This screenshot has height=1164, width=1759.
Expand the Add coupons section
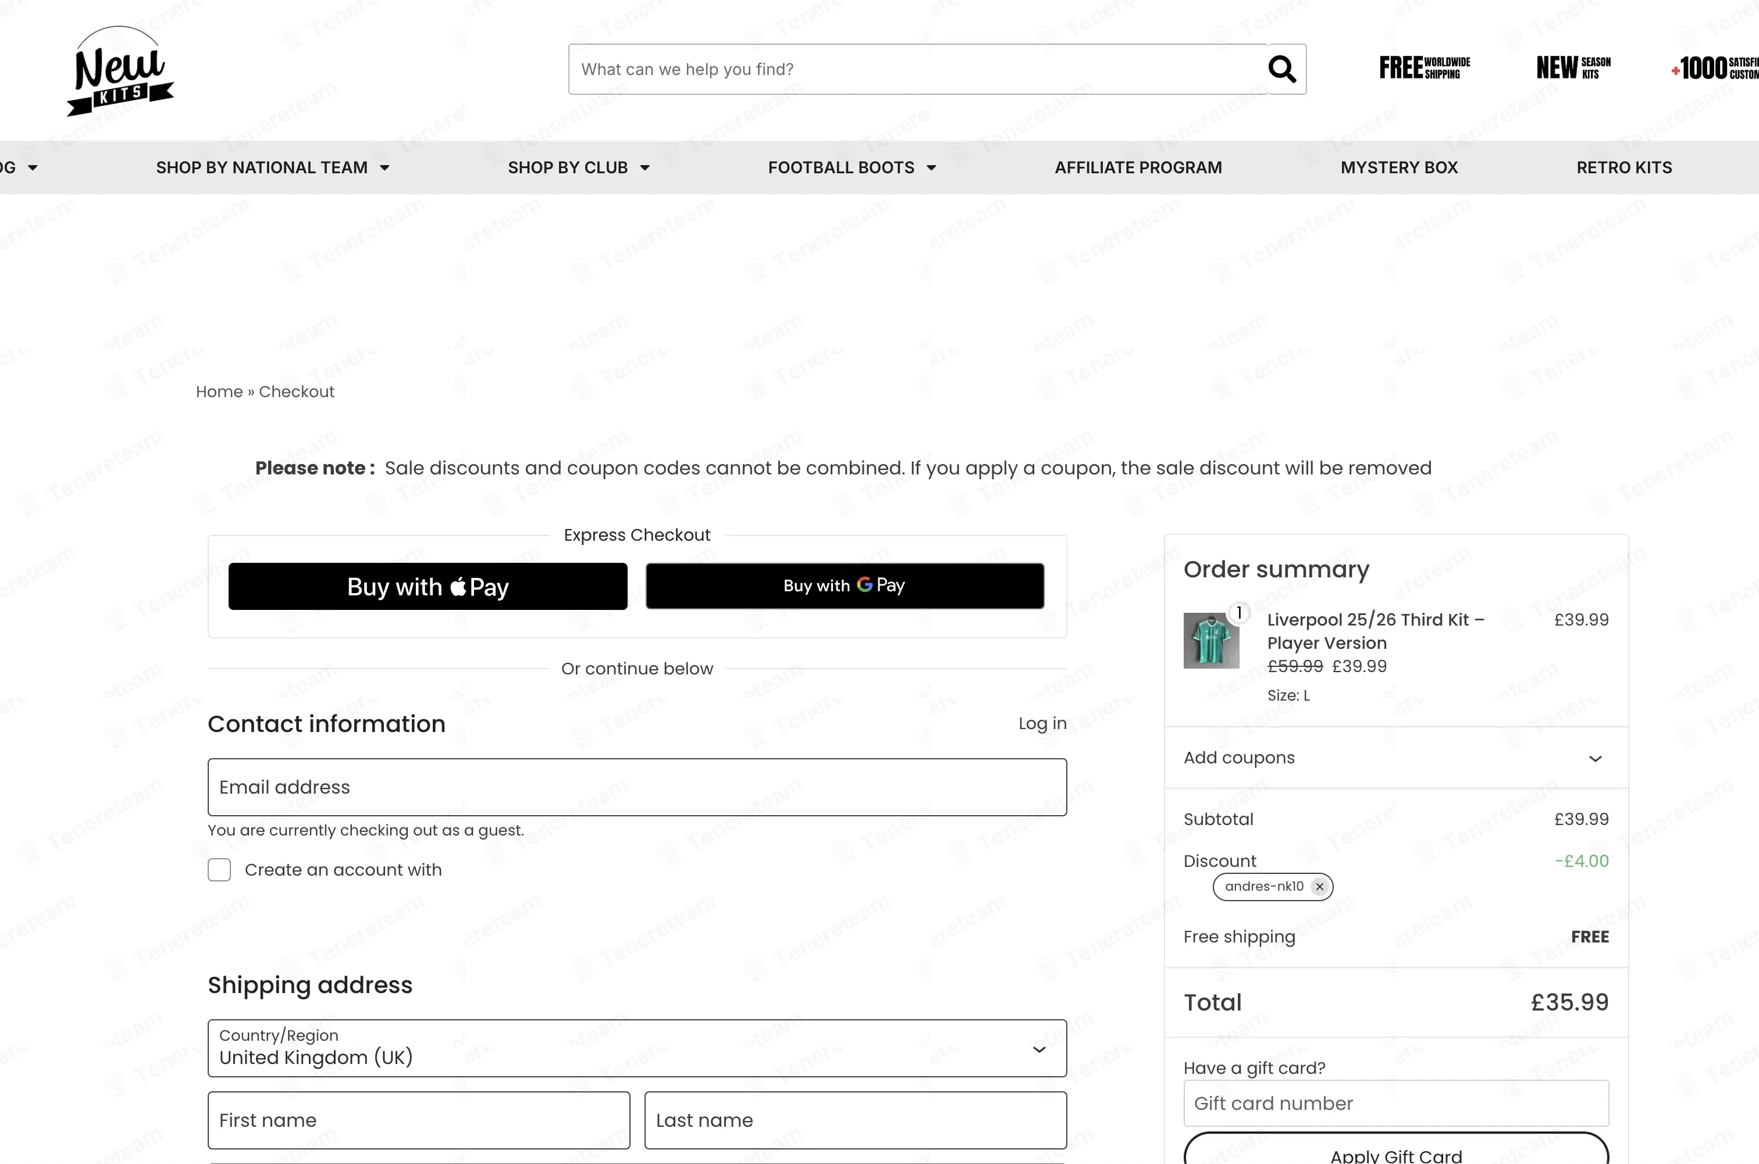1396,758
